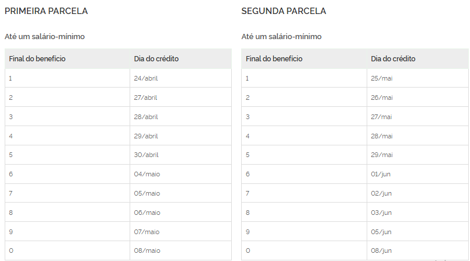Click the 05/jun date cell
Screen dimensions: 470x261
pyautogui.click(x=382, y=231)
